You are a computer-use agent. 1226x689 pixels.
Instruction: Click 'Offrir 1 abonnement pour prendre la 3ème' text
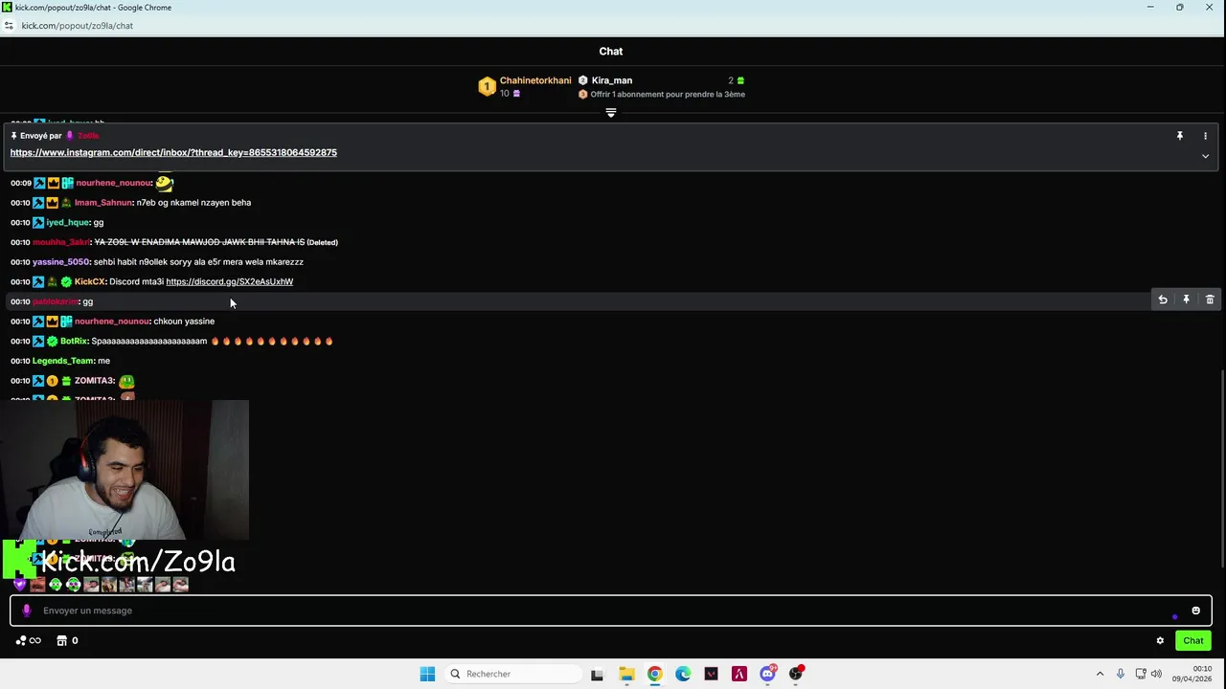pyautogui.click(x=668, y=95)
